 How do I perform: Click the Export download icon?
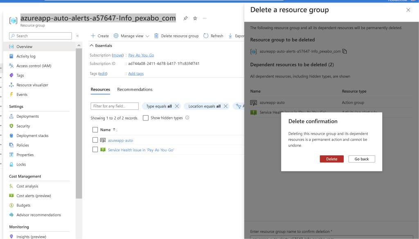click(230, 36)
